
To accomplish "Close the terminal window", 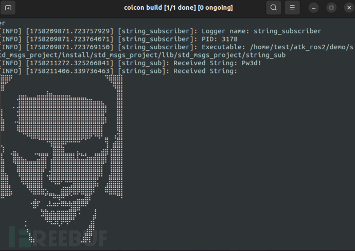I will (x=349, y=8).
